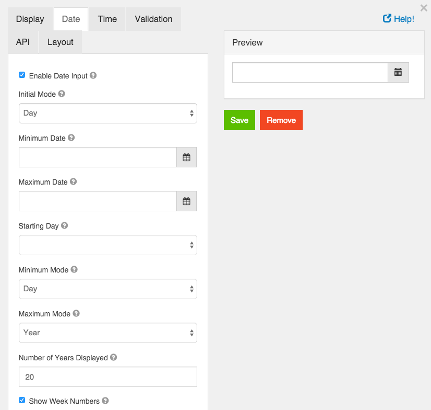The image size is (431, 410).
Task: Open the Starting Day dropdown
Action: pos(107,245)
